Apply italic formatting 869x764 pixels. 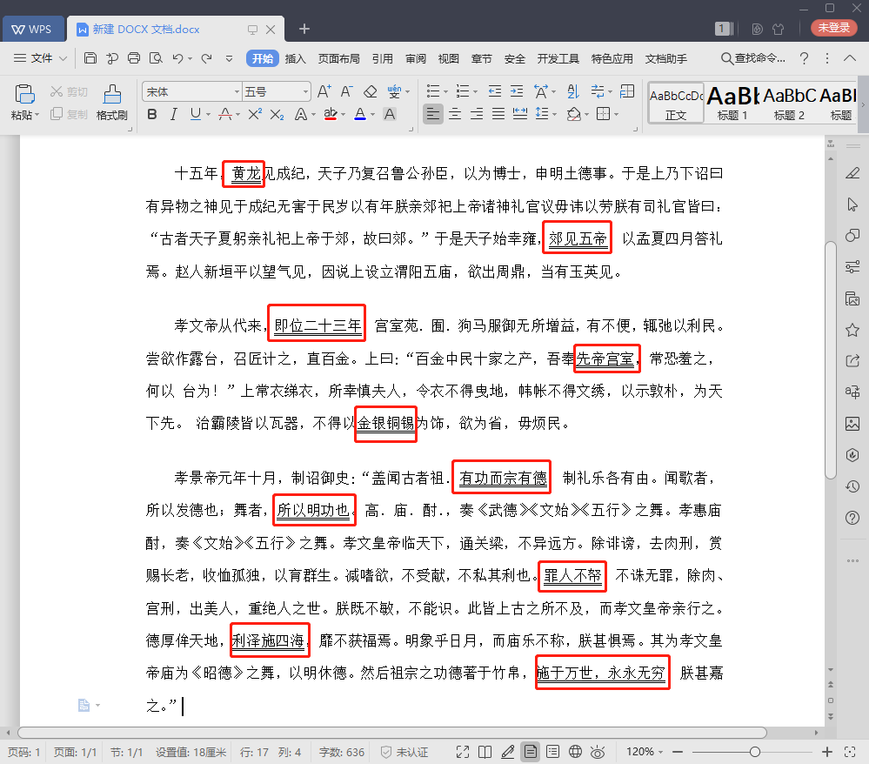click(176, 114)
